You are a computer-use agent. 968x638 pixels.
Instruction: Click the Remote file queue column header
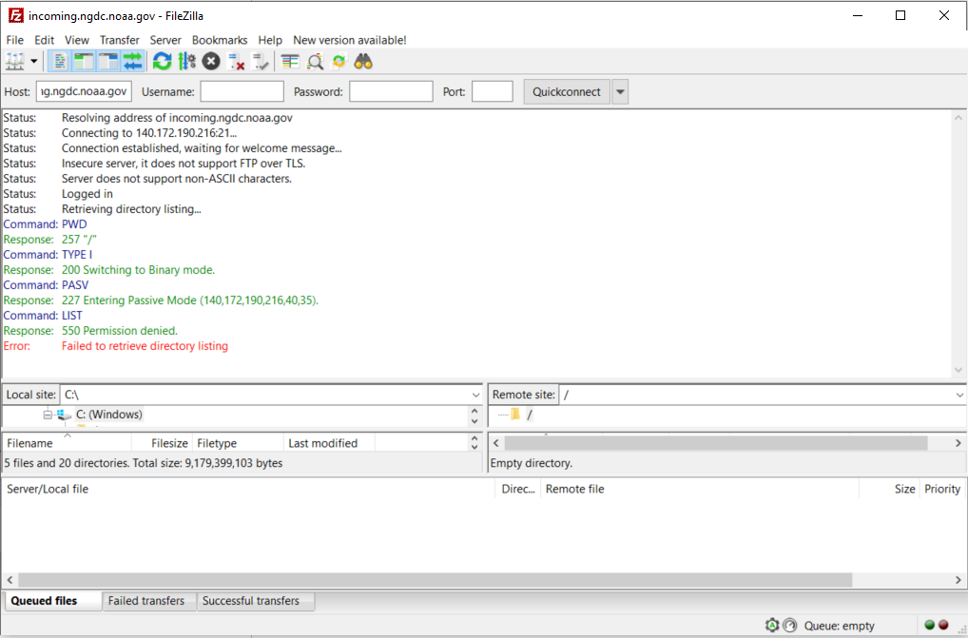pos(700,489)
